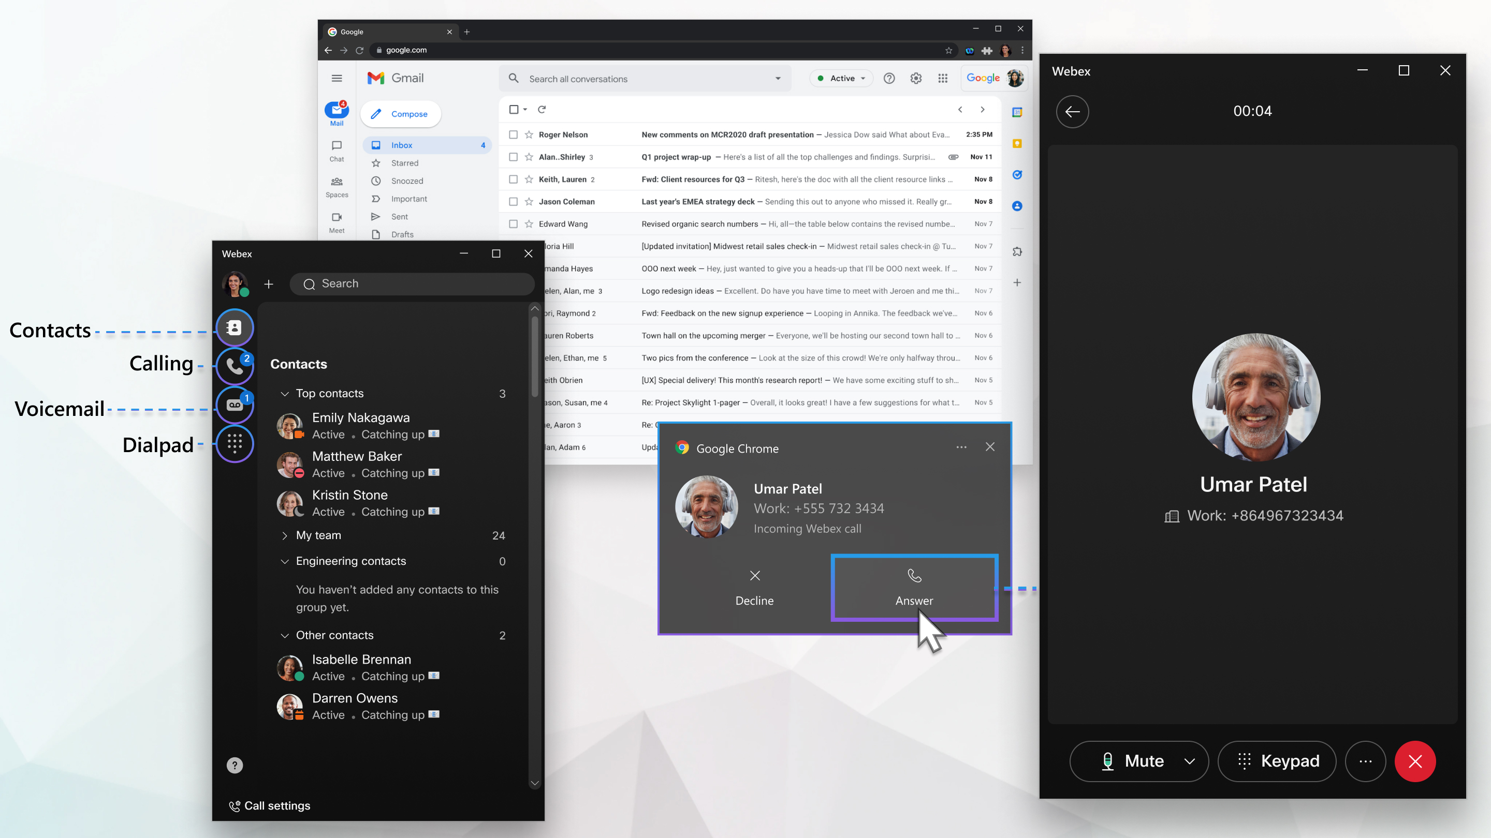Viewport: 1491px width, 838px height.
Task: Open Gmail main menu hamburger icon
Action: [337, 78]
